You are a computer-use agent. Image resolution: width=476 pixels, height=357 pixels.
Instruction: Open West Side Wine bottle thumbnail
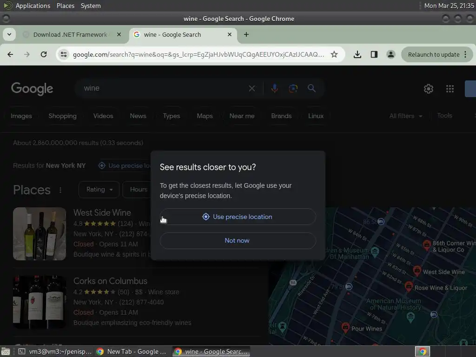40,234
